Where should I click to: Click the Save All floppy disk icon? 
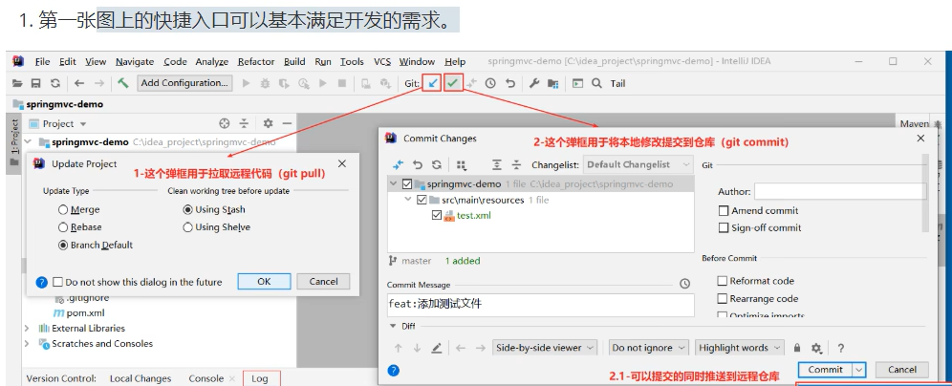point(35,83)
